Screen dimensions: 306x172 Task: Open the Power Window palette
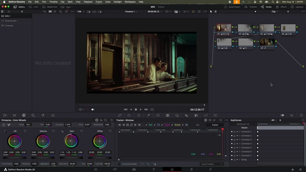coord(158,115)
